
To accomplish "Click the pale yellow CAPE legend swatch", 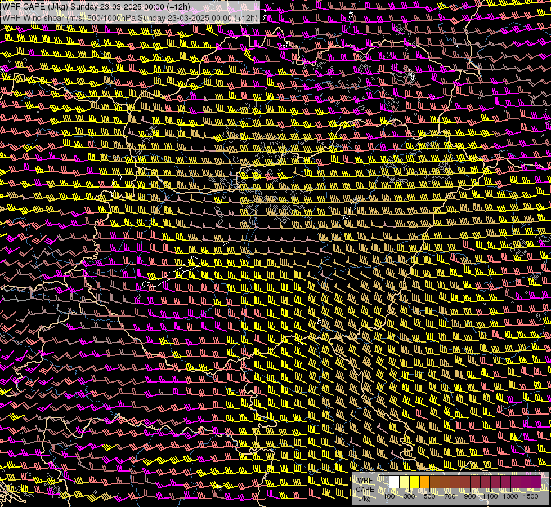I will (x=405, y=482).
